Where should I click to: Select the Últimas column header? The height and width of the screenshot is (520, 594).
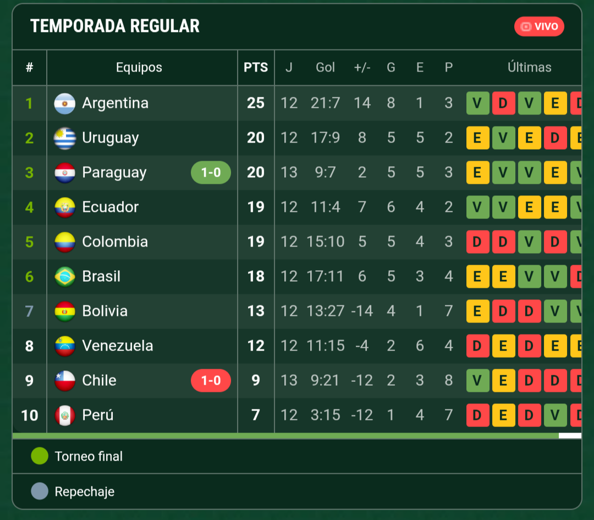coord(529,67)
